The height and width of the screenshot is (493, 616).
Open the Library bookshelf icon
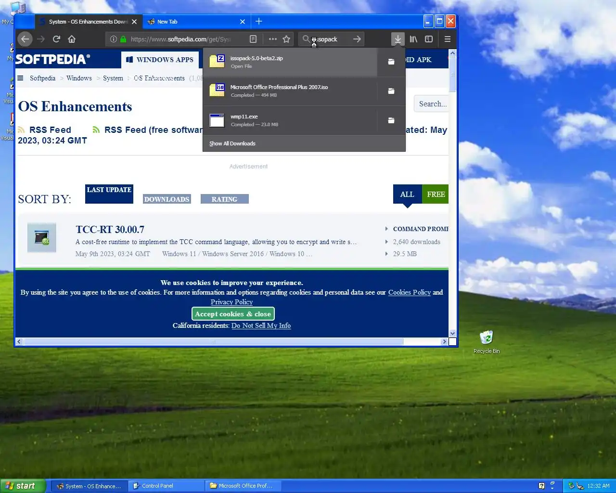(x=413, y=39)
